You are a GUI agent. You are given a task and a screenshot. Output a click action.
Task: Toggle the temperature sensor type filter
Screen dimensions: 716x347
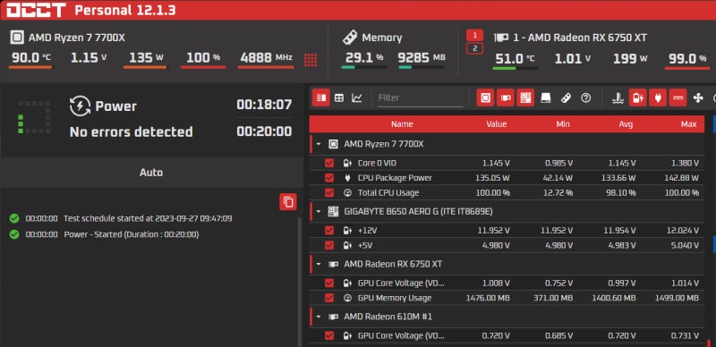click(x=618, y=97)
